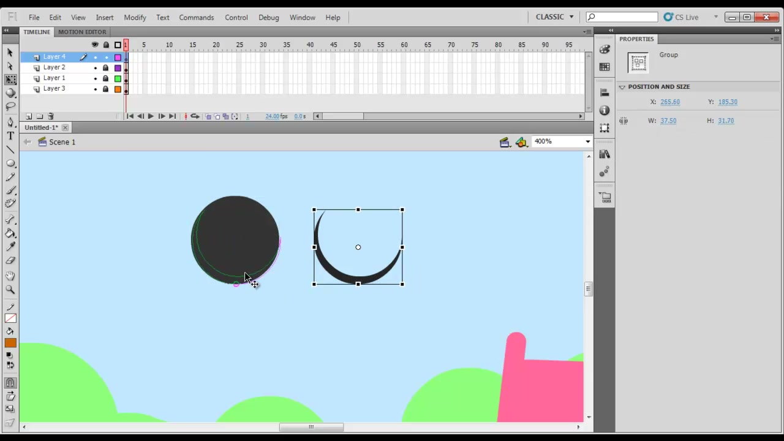Click the Scene 1 breadcrumb
This screenshot has height=441, width=784.
coord(62,142)
